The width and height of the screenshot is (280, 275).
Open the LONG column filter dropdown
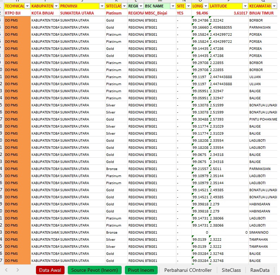coord(206,6)
